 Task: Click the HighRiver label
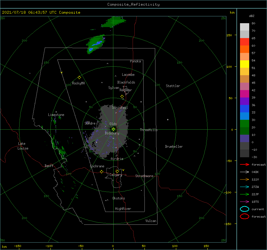[x=123, y=209]
